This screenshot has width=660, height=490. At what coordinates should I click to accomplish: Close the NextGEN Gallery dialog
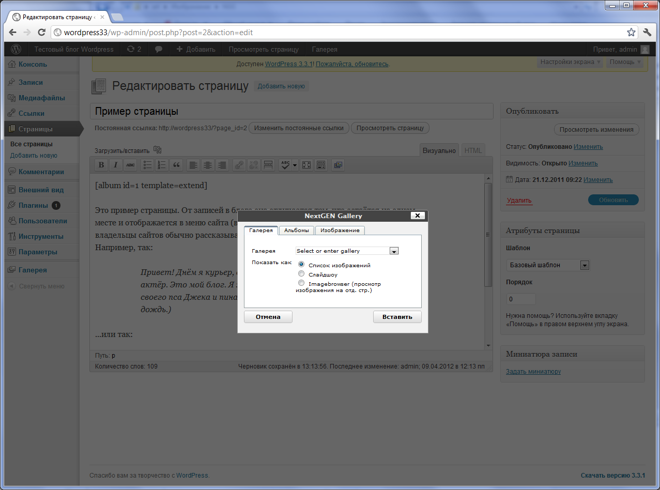click(x=418, y=216)
